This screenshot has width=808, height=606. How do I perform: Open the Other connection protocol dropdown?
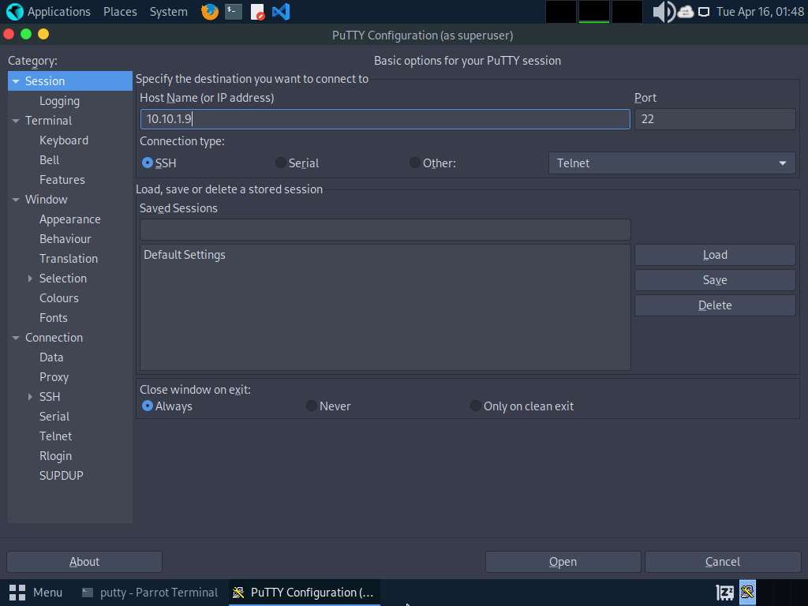pyautogui.click(x=671, y=163)
